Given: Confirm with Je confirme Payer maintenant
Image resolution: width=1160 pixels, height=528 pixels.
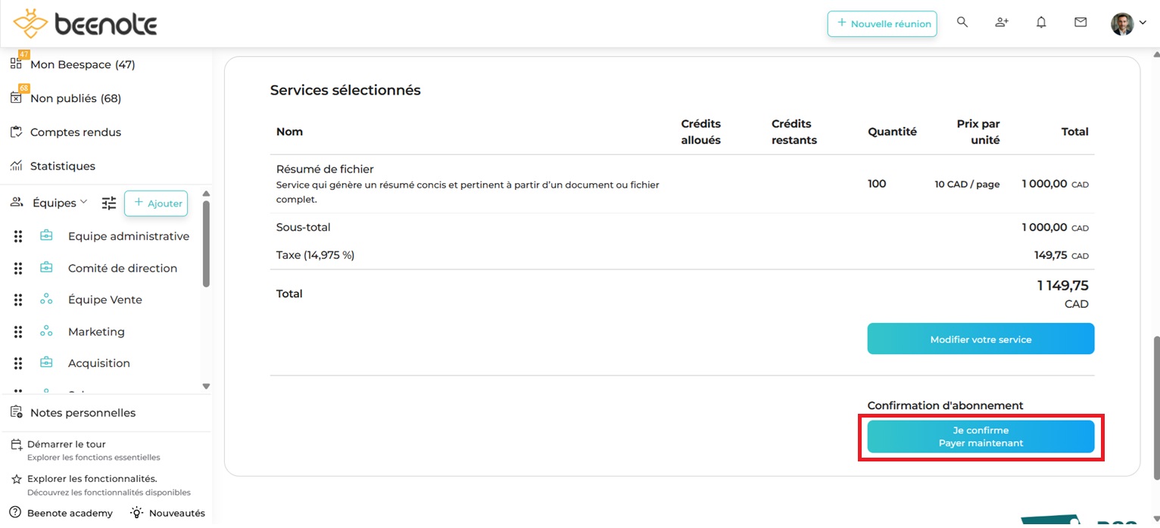Looking at the screenshot, I should (x=981, y=437).
